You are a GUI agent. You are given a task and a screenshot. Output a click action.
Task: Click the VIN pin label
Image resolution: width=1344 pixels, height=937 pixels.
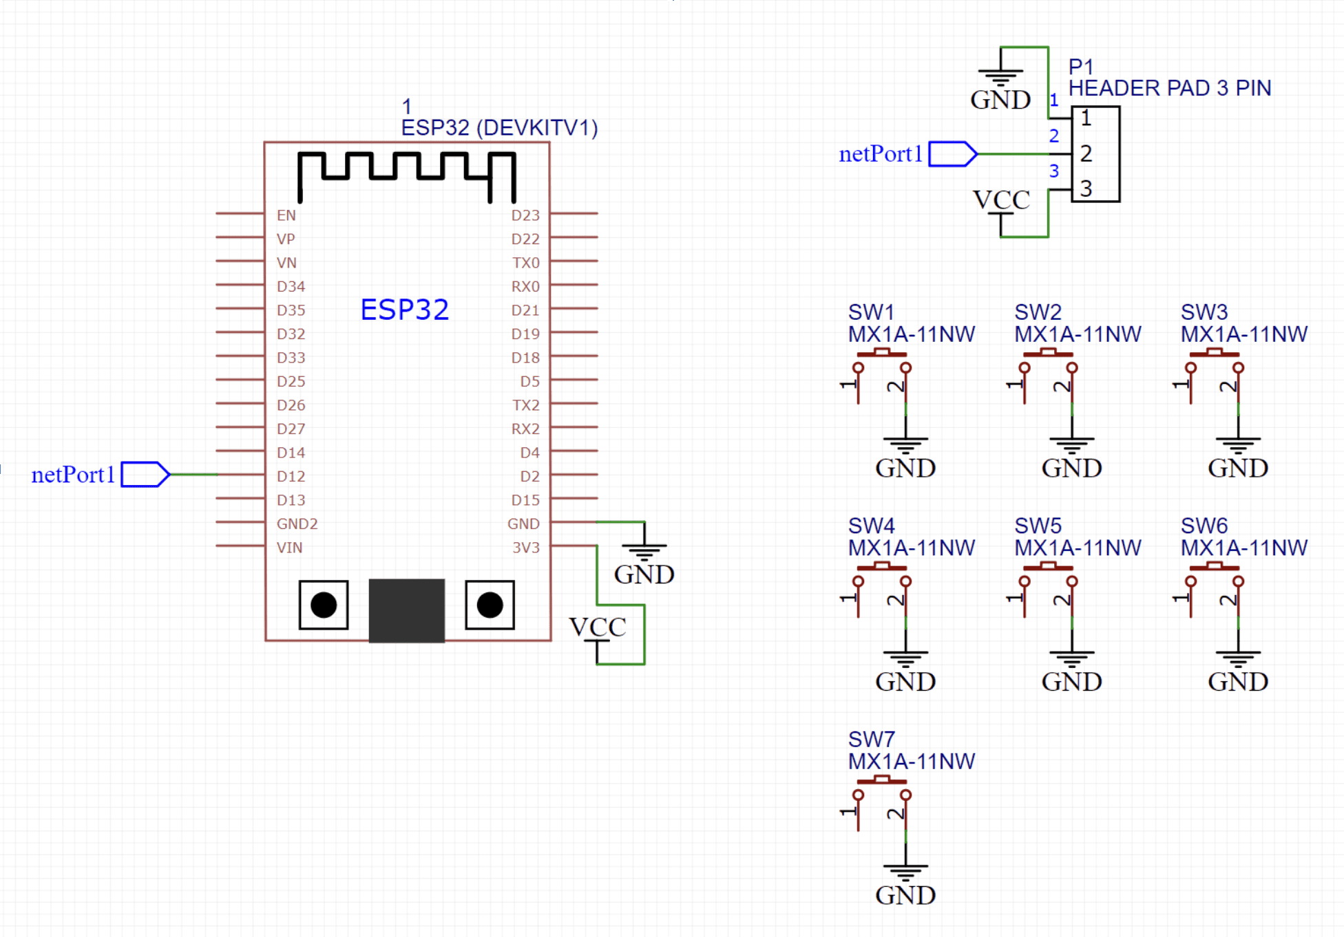[289, 548]
